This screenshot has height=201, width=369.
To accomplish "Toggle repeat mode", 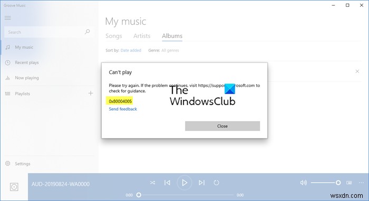I will click(216, 183).
